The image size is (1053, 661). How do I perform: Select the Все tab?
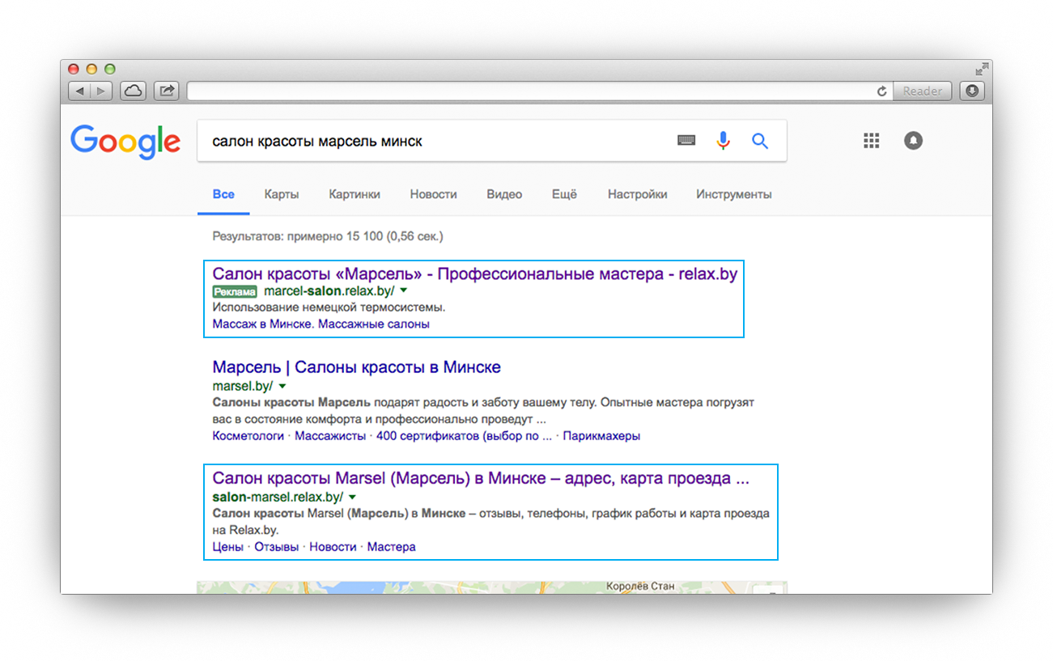pos(223,194)
